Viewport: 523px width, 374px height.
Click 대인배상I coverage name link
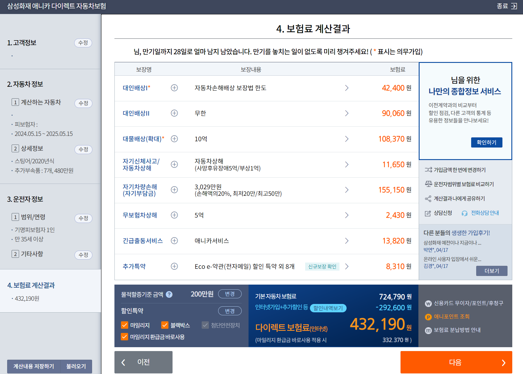click(136, 88)
